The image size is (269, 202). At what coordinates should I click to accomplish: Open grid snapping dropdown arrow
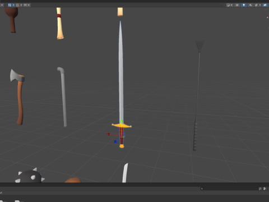point(13,5)
